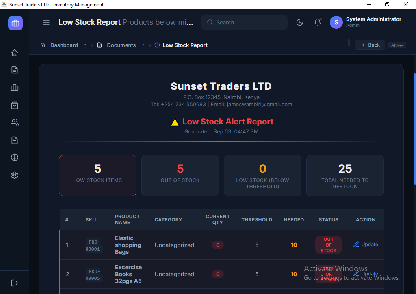Click the Needed column header
The image size is (416, 294).
294,219
